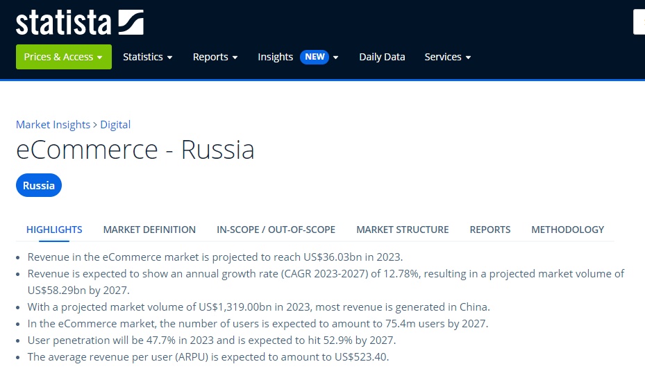Select the US$36.03bn revenue highlight line
This screenshot has width=645, height=371.
click(x=215, y=257)
